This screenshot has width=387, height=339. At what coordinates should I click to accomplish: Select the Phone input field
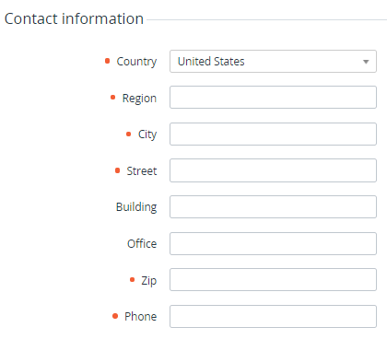(x=273, y=316)
